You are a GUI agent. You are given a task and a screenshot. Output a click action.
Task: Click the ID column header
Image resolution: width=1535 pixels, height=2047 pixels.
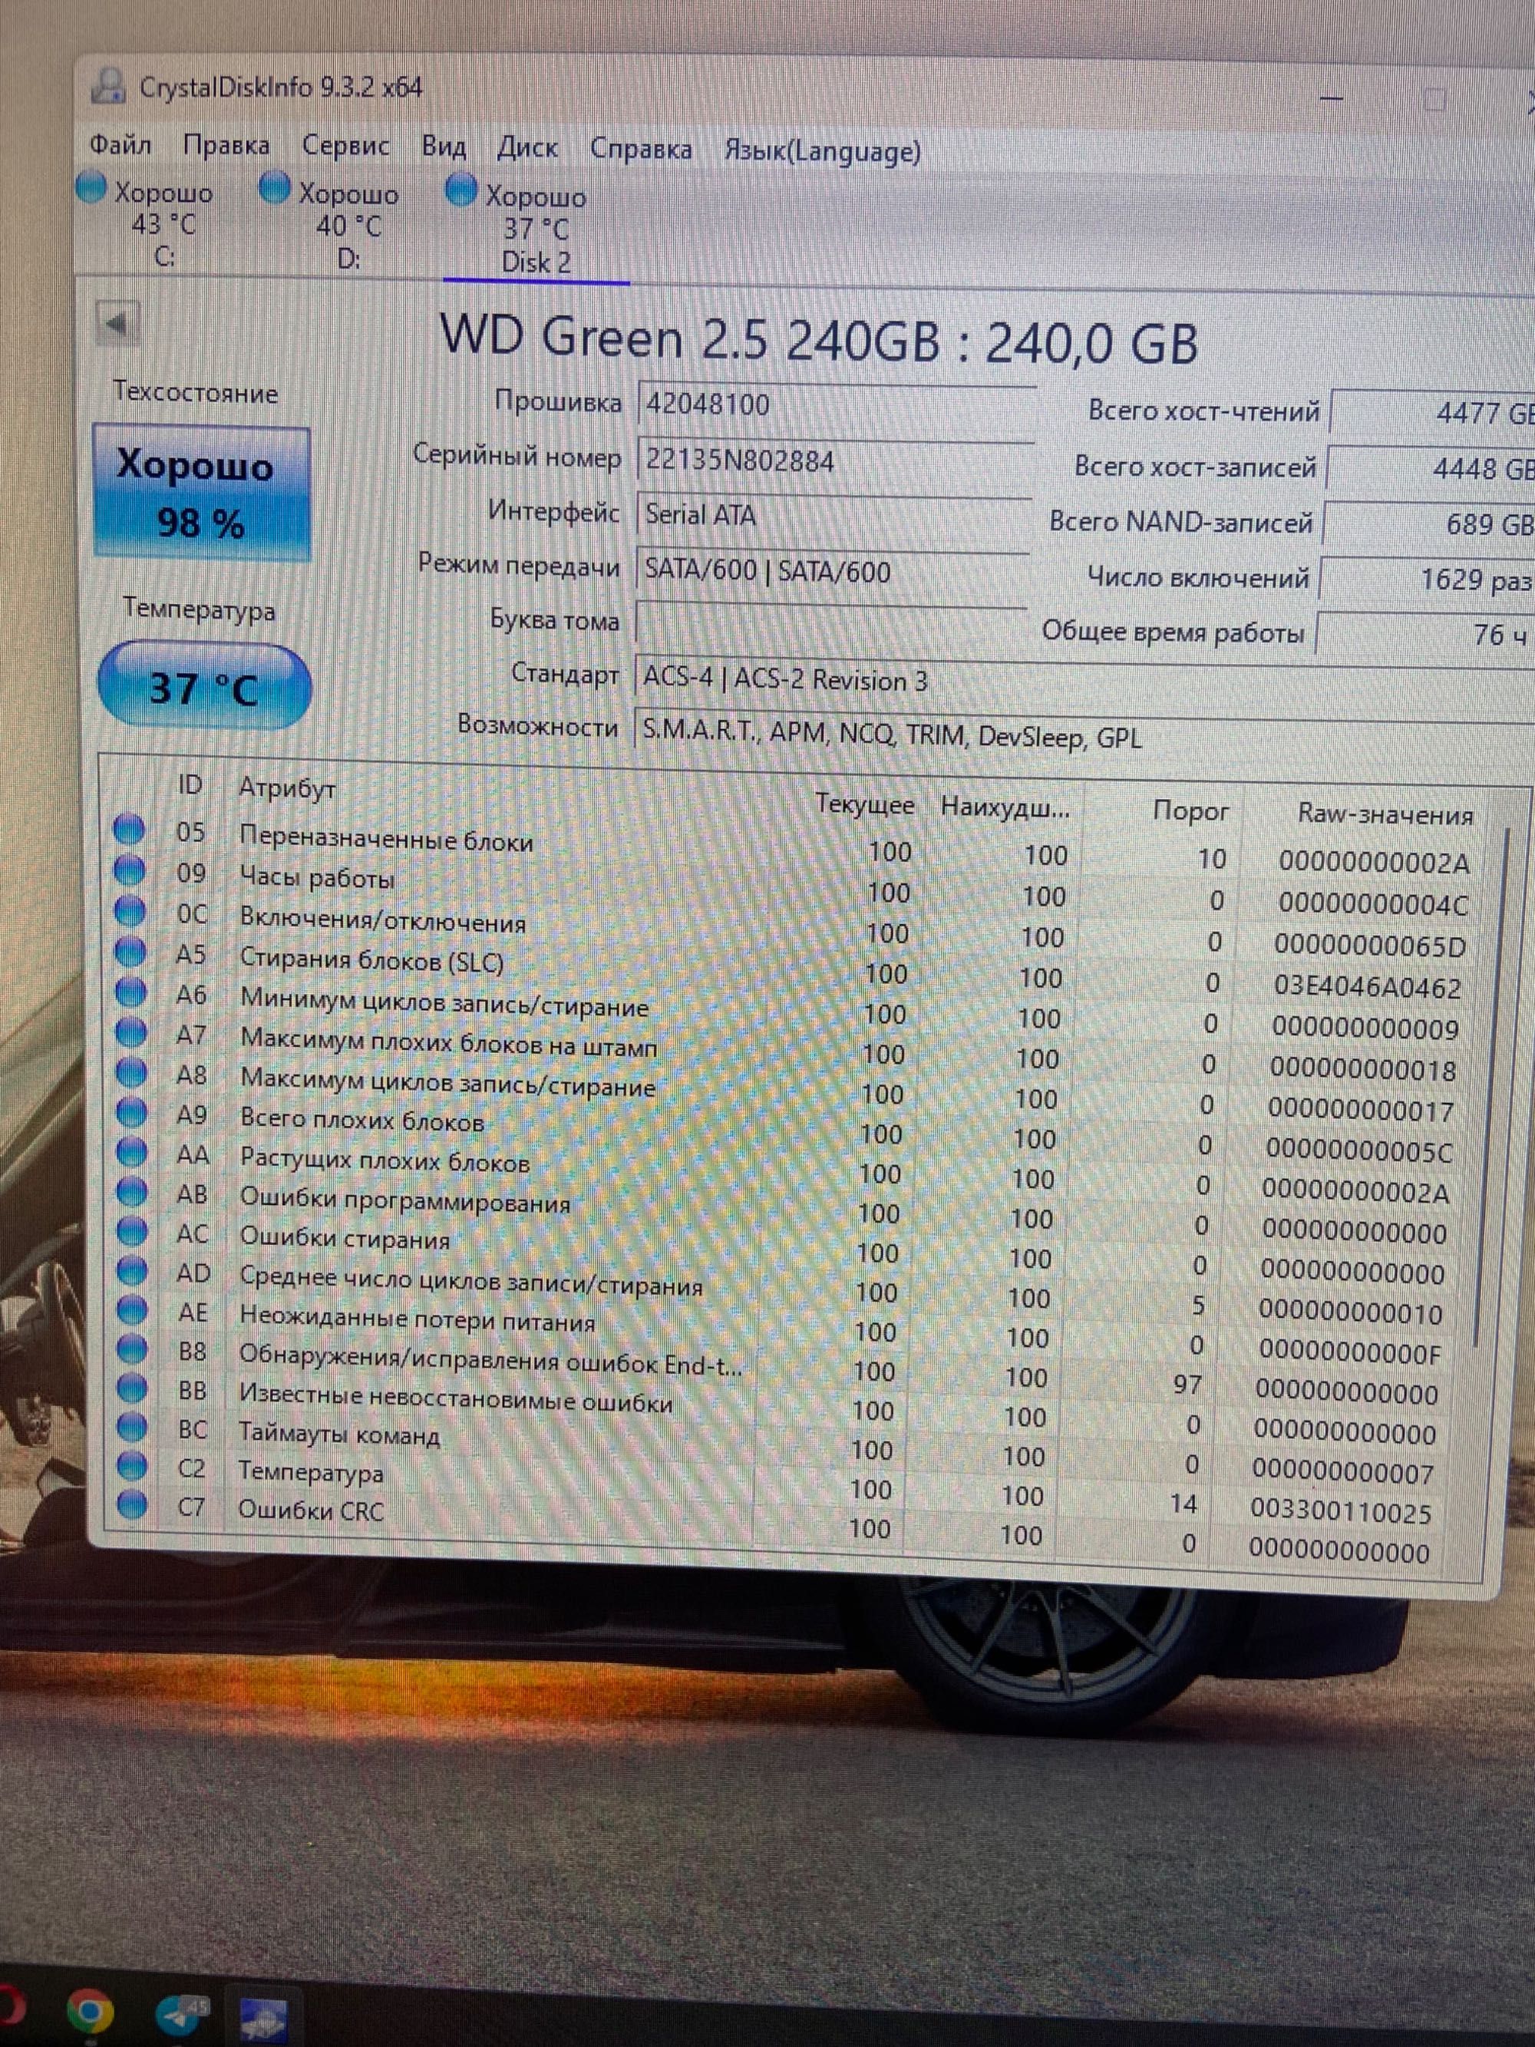[189, 786]
